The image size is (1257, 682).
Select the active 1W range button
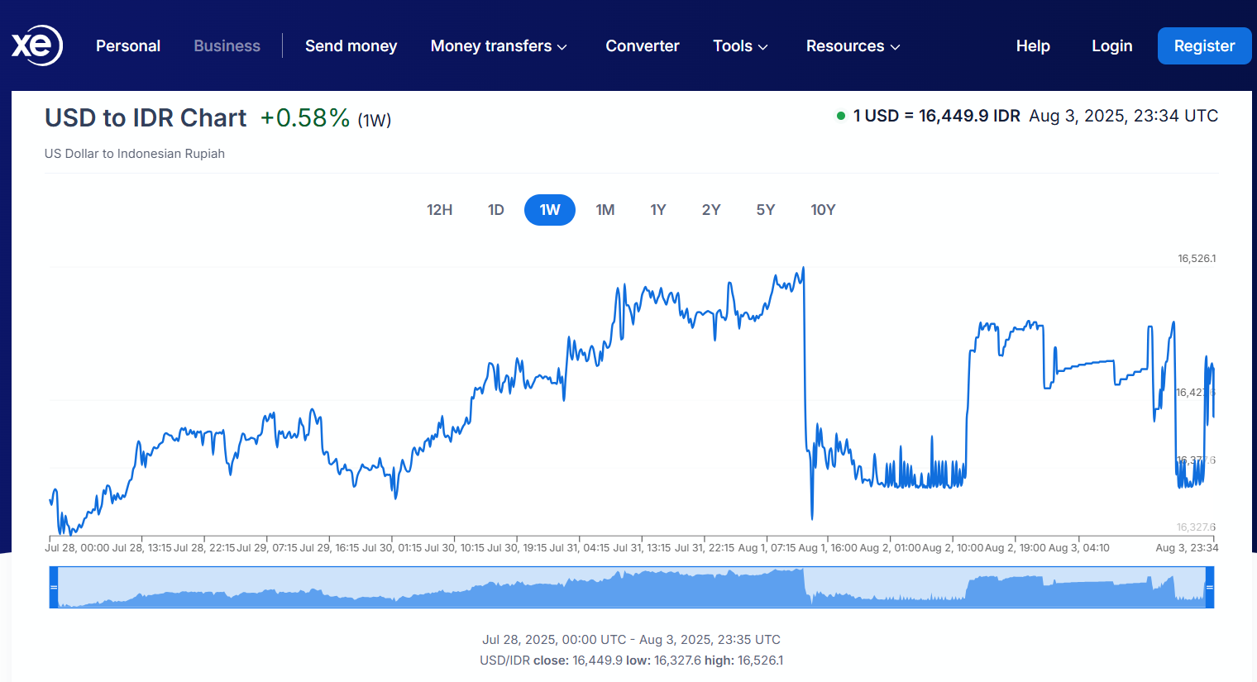pyautogui.click(x=550, y=210)
